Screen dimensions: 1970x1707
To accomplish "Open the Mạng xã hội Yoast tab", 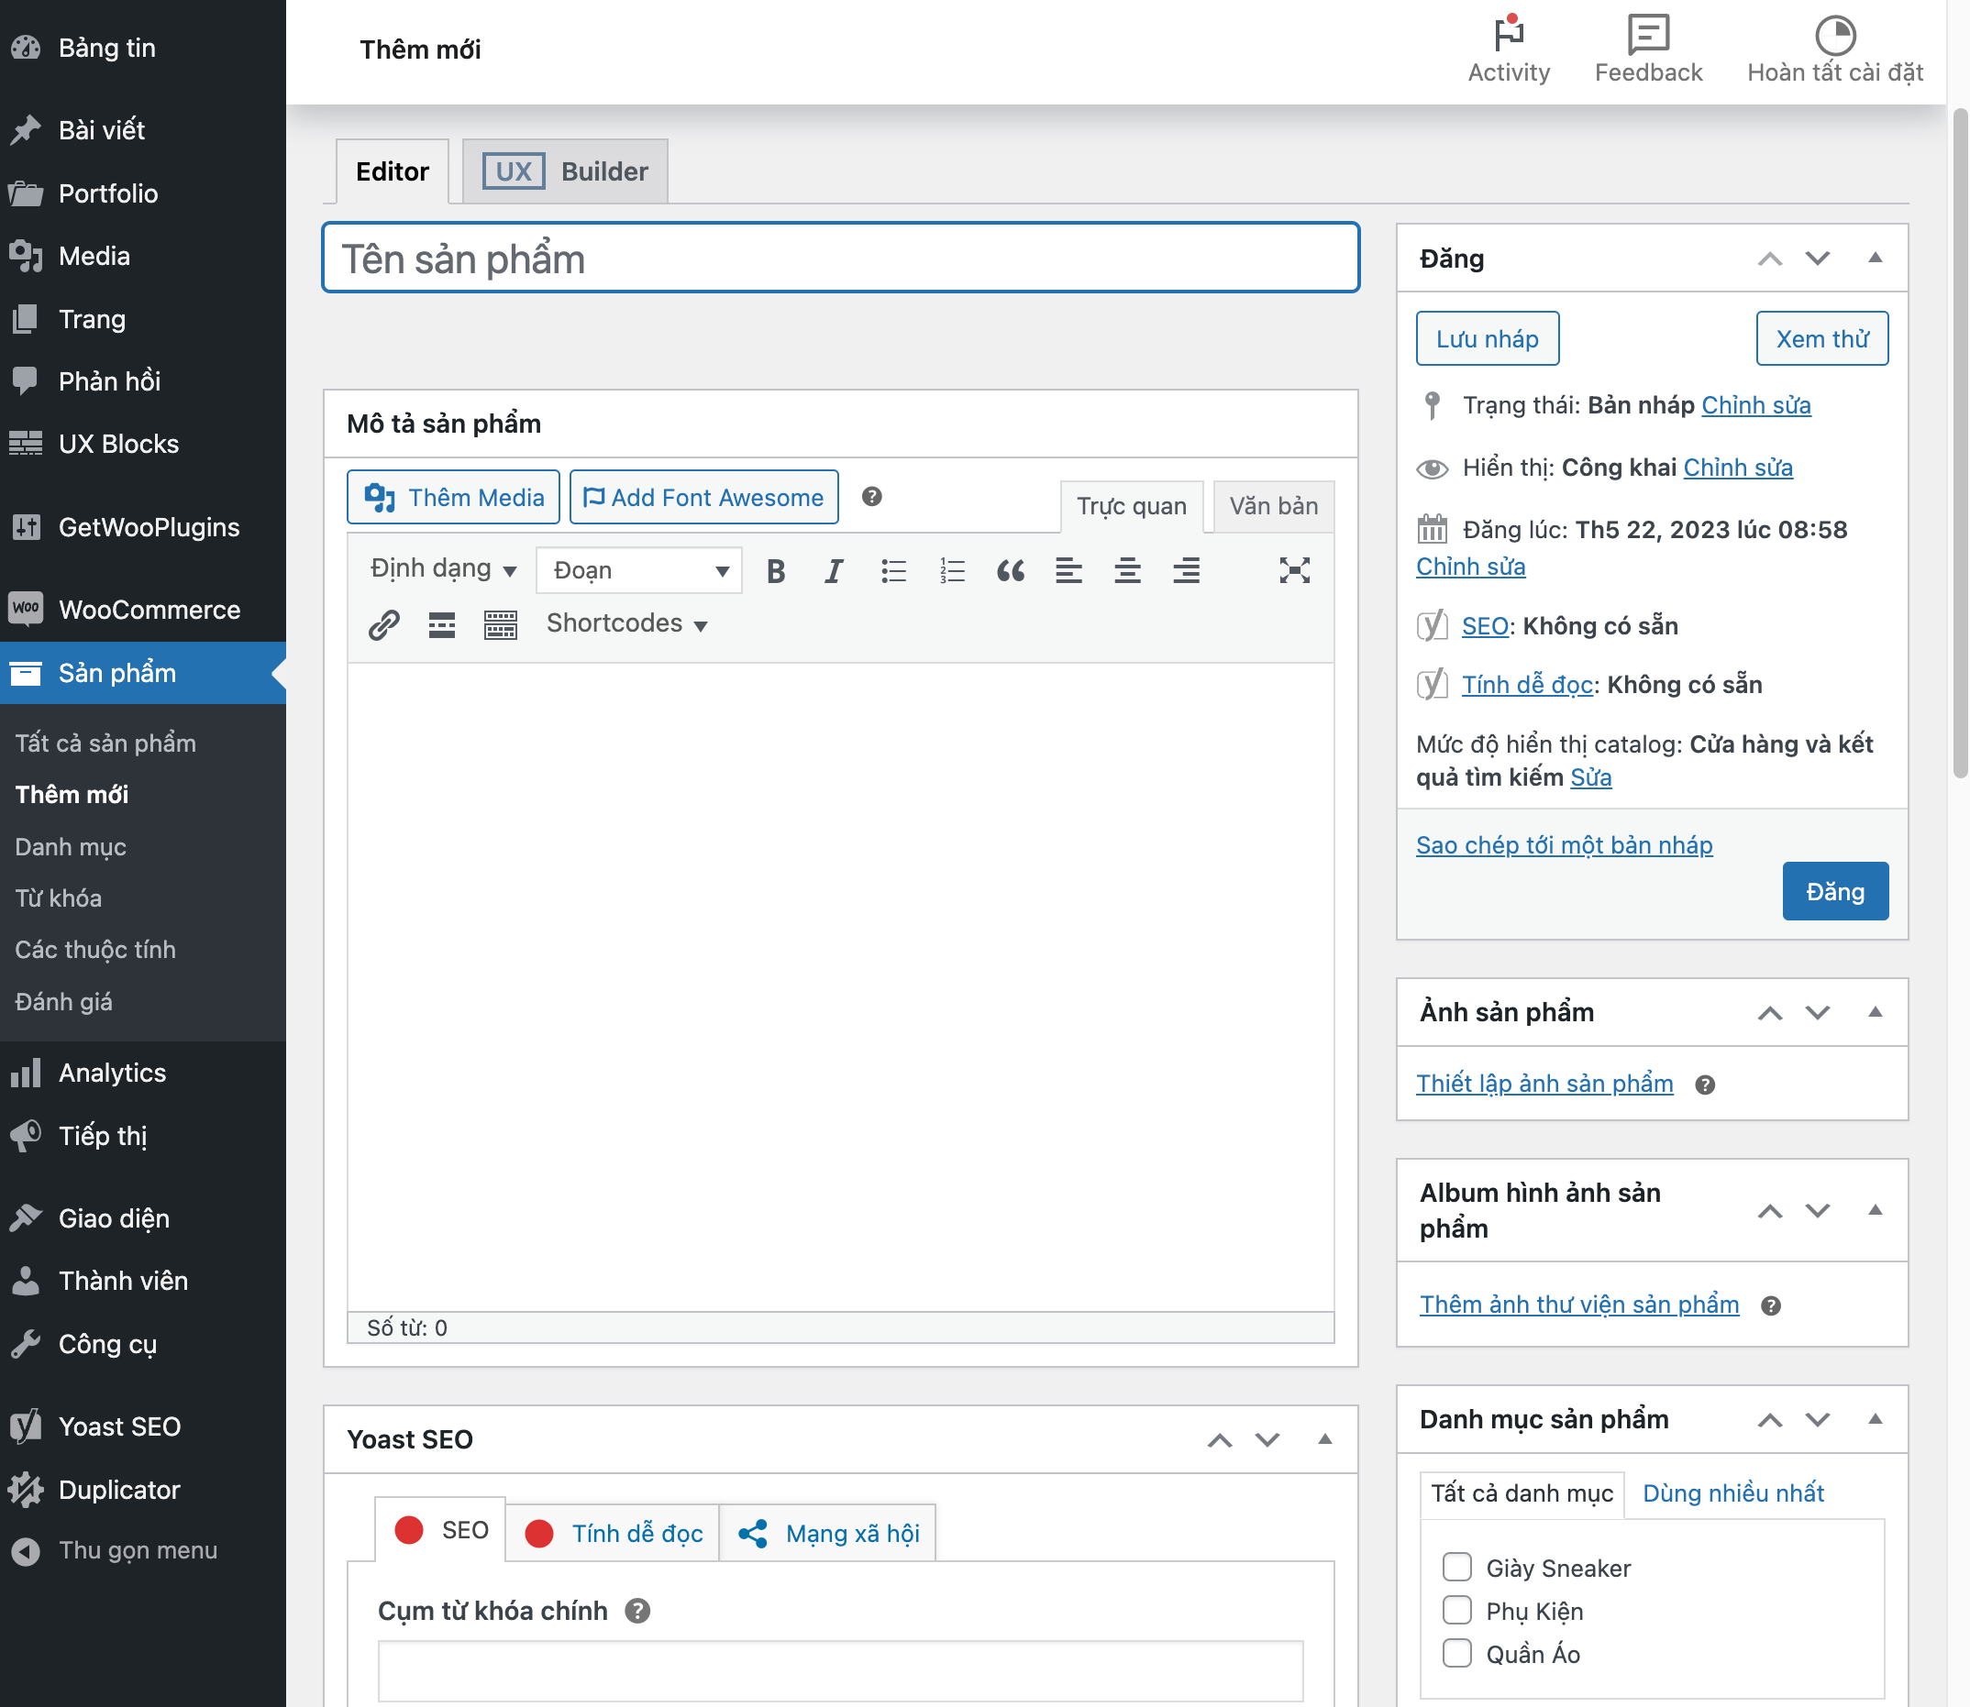I will pyautogui.click(x=828, y=1533).
